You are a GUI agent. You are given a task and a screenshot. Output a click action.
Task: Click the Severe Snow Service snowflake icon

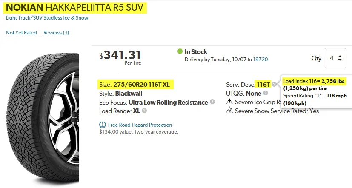tap(229, 111)
